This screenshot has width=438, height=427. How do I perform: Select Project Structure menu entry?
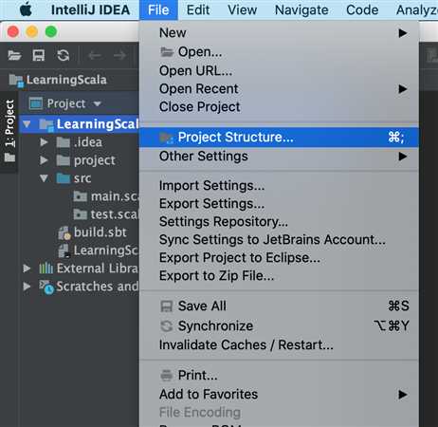point(279,138)
